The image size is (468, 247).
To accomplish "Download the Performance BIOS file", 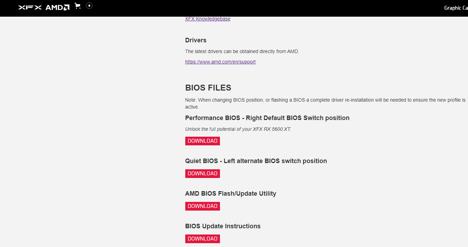I will 203,141.
